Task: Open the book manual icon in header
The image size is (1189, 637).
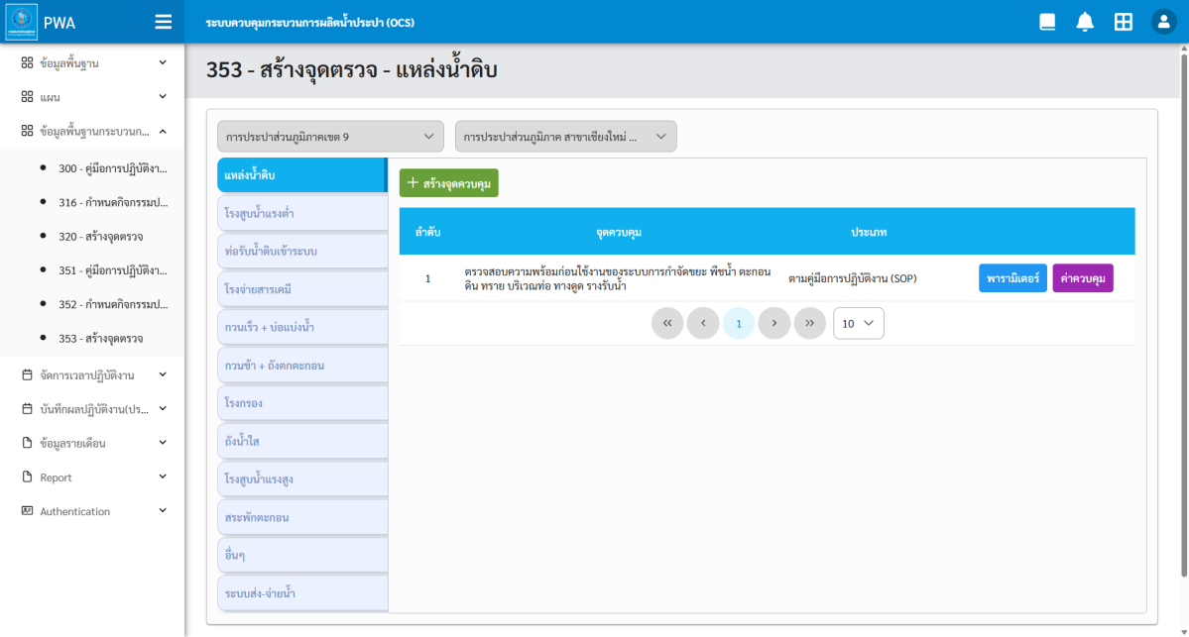Action: pos(1047,22)
